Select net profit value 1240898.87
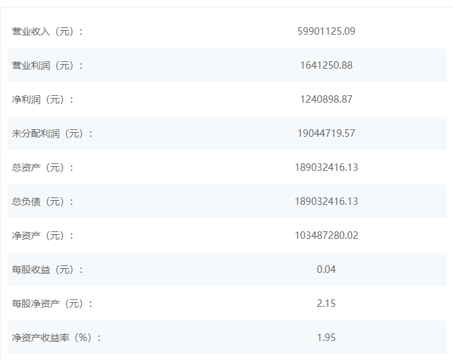The height and width of the screenshot is (360, 453). point(326,99)
